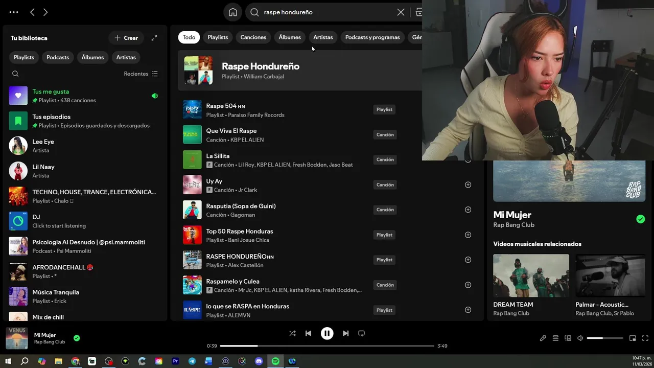Open the TECHNO, HOUSE, TRANCE playlist

pos(84,196)
